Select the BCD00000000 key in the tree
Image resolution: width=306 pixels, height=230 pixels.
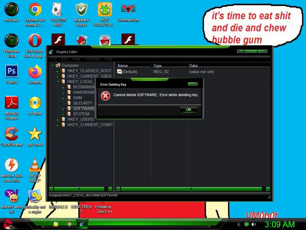coord(84,87)
